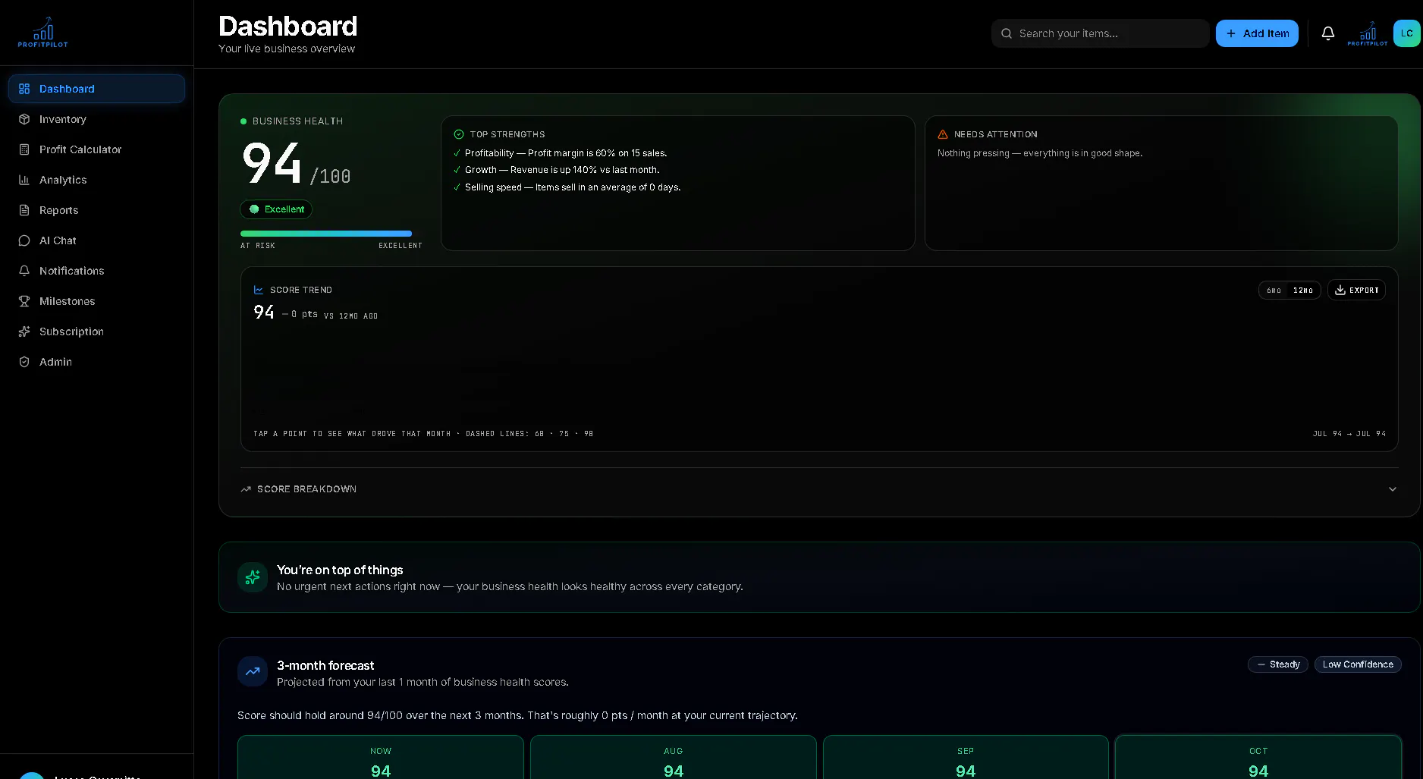Switch score trend to 6mo range

point(1274,291)
